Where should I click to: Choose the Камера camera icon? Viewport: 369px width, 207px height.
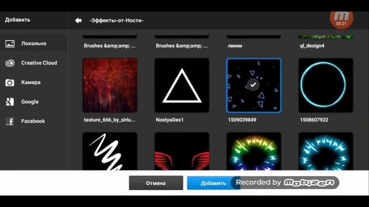click(10, 83)
